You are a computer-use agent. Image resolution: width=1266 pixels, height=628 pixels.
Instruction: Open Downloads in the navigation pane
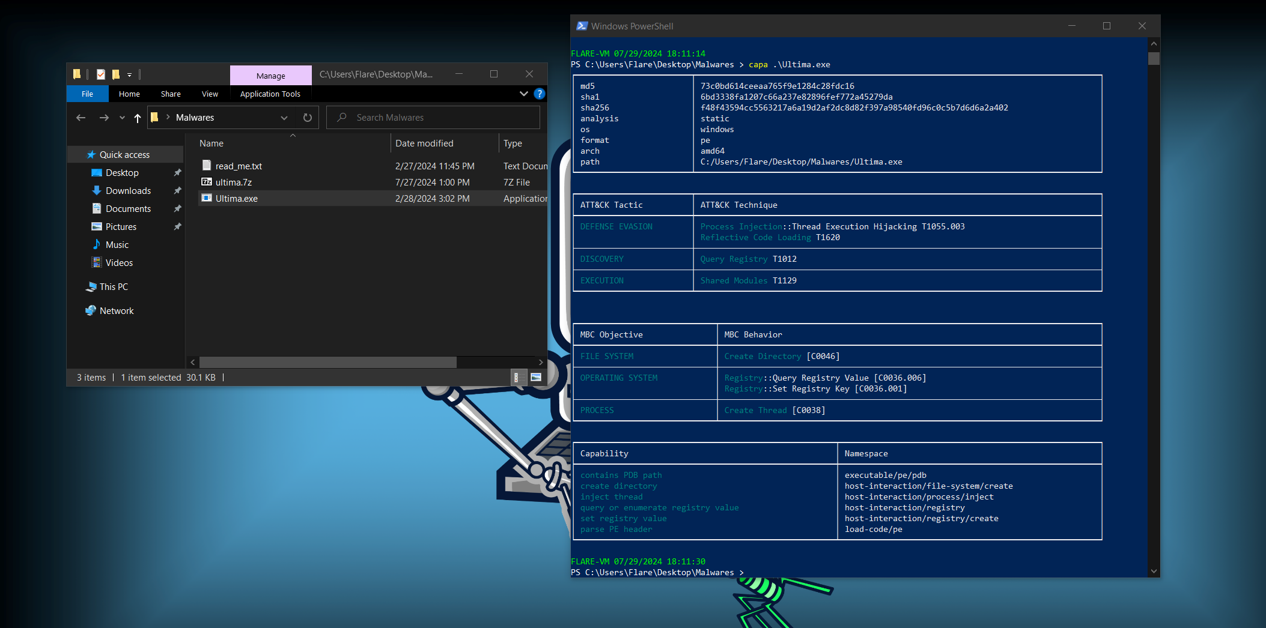point(128,191)
